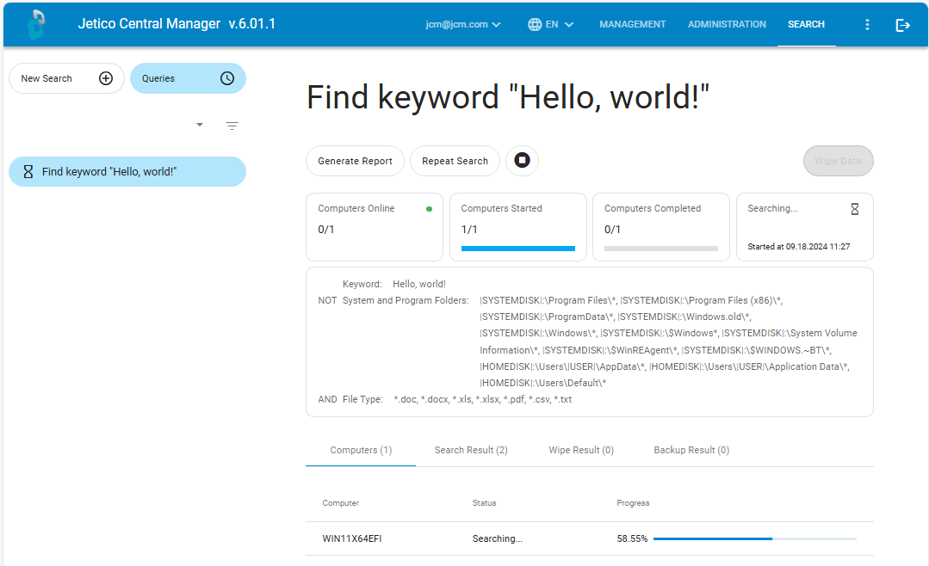The height and width of the screenshot is (566, 929).
Task: Show the Queries list
Action: (x=188, y=78)
